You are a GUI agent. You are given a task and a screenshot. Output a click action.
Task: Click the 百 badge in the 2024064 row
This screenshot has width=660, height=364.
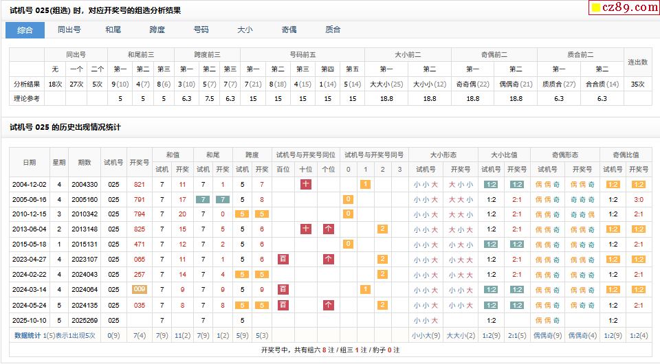click(283, 290)
